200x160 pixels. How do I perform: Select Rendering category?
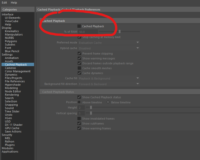point(12,95)
